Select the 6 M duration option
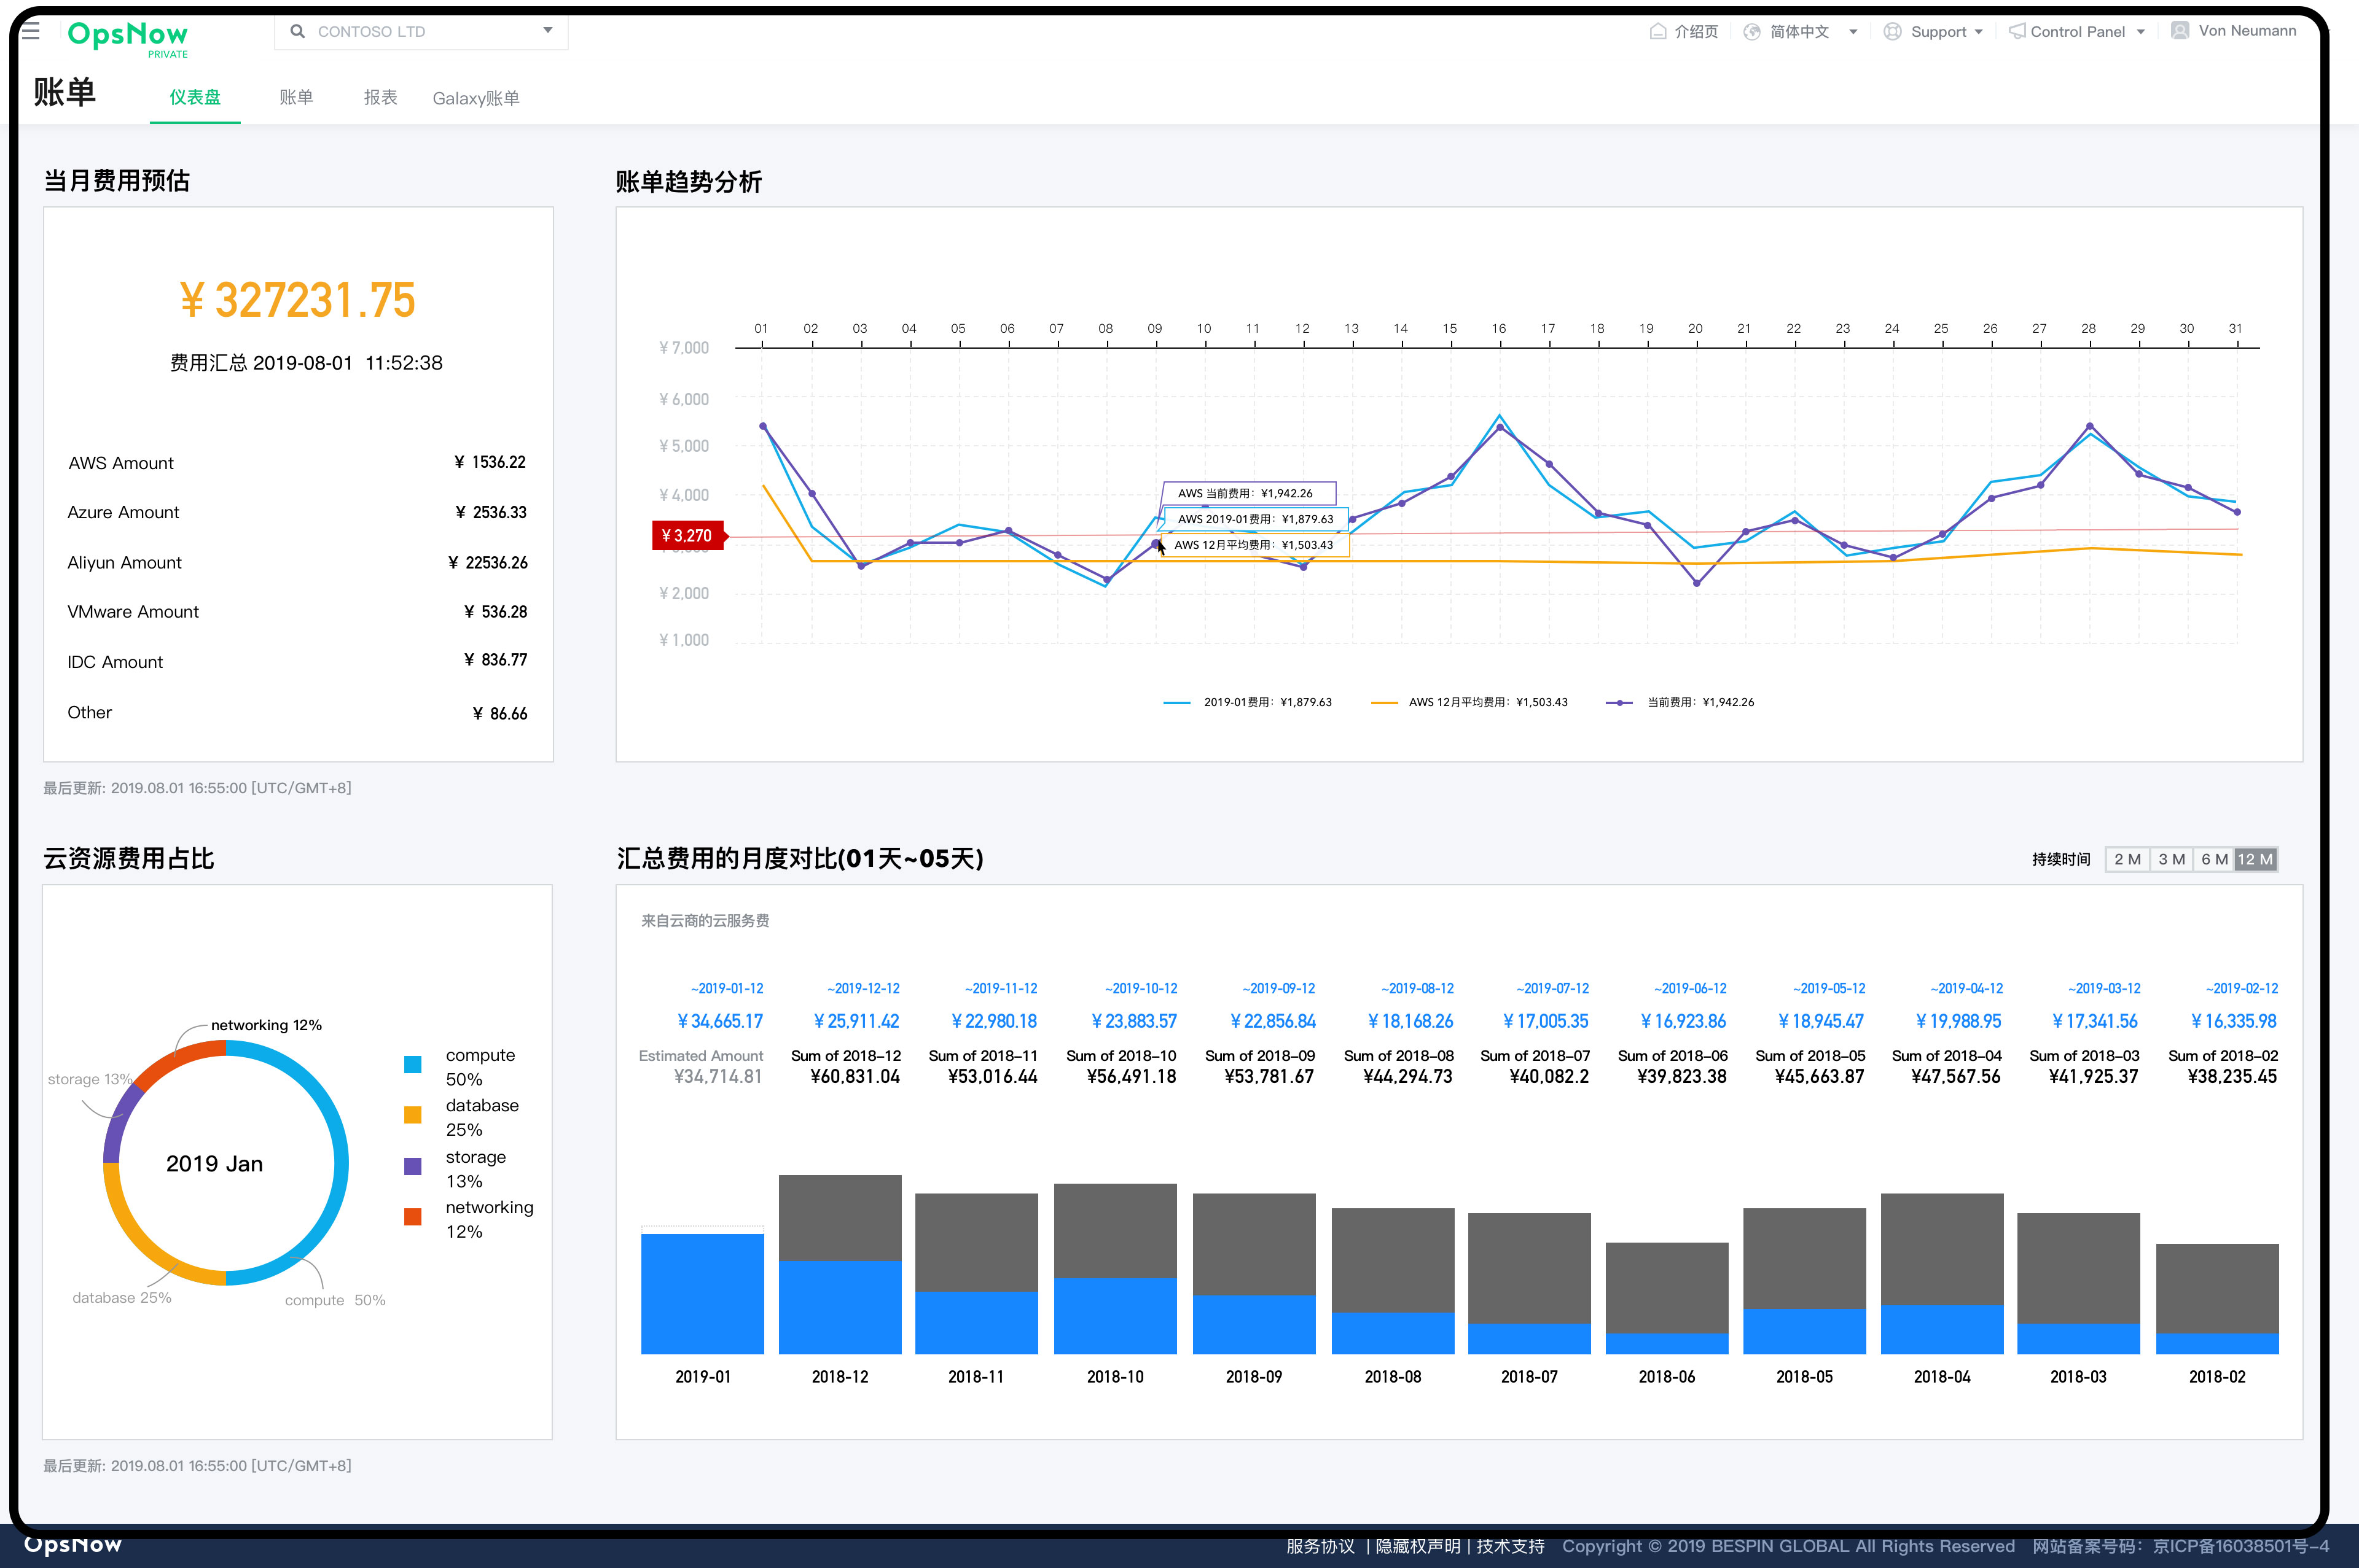Image resolution: width=2359 pixels, height=1568 pixels. (2213, 859)
